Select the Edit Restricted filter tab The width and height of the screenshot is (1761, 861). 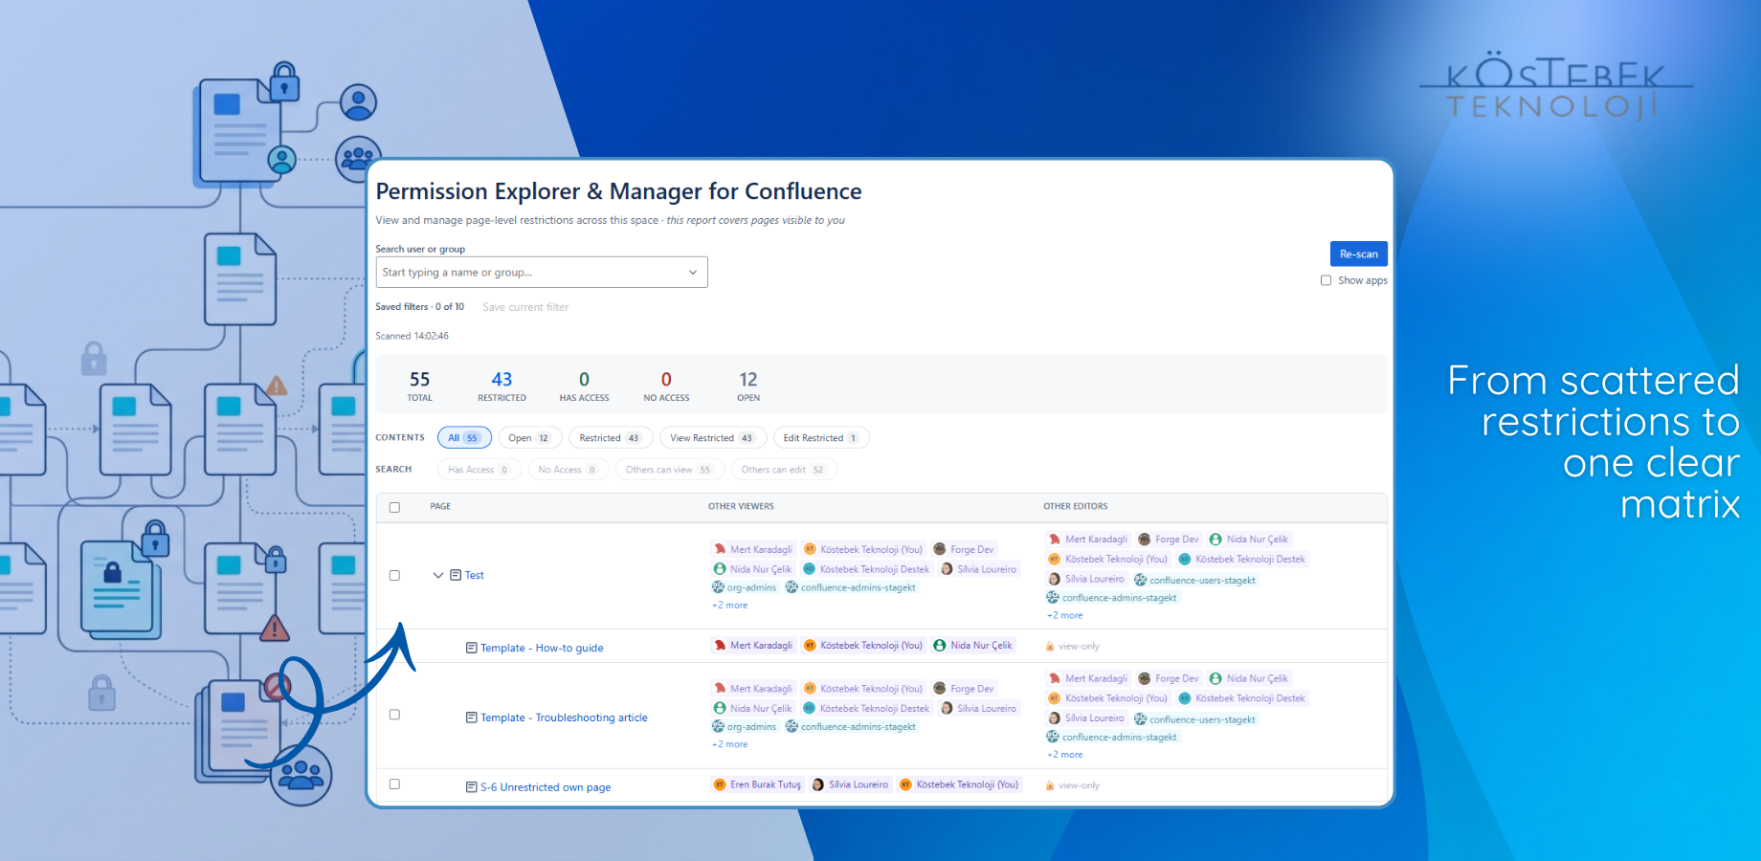click(821, 438)
